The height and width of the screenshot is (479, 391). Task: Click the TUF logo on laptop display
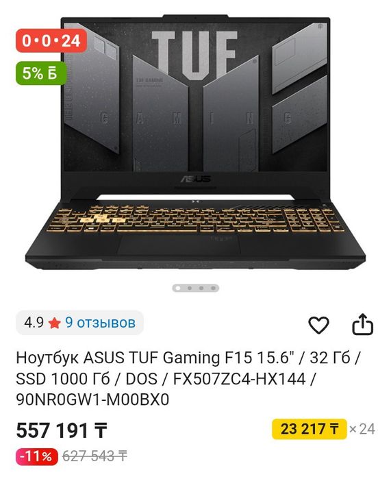pyautogui.click(x=194, y=55)
